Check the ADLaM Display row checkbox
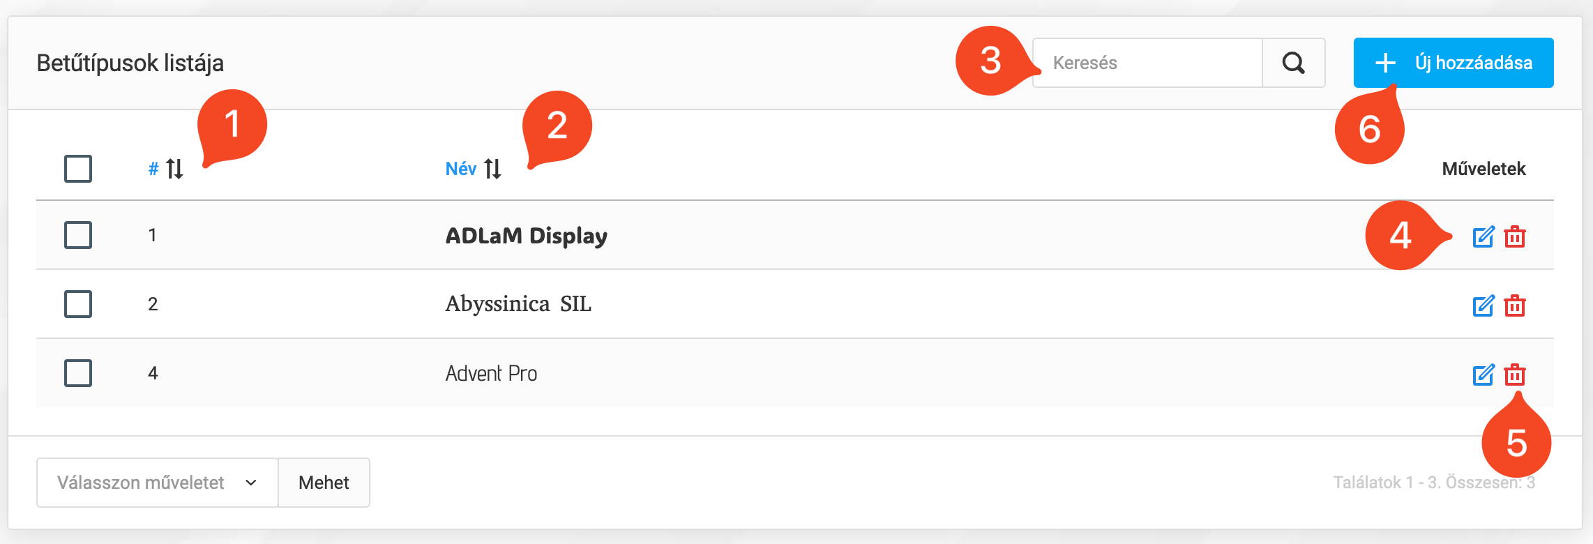 [78, 236]
